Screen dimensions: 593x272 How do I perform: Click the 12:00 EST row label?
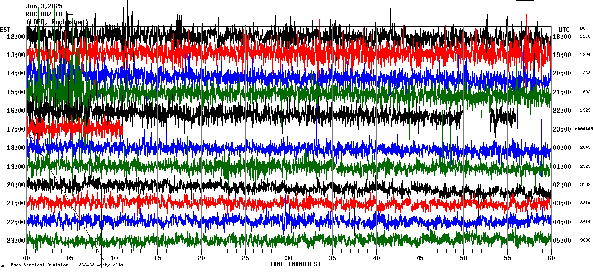pyautogui.click(x=16, y=37)
